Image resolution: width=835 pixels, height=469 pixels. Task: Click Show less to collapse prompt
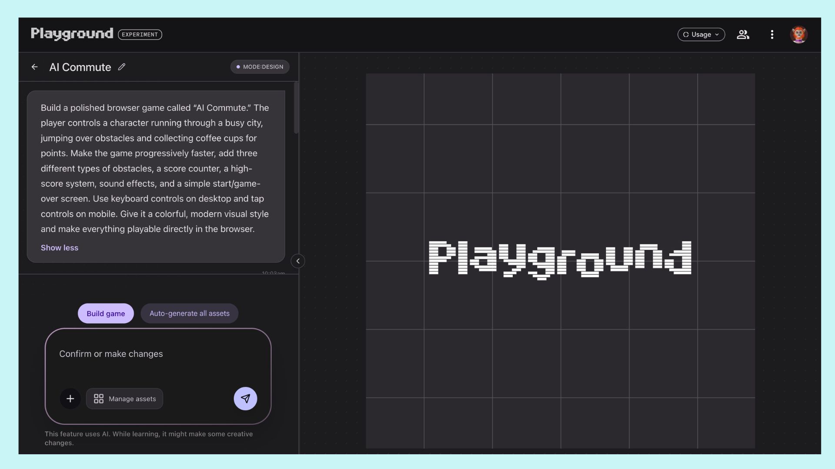[60, 248]
